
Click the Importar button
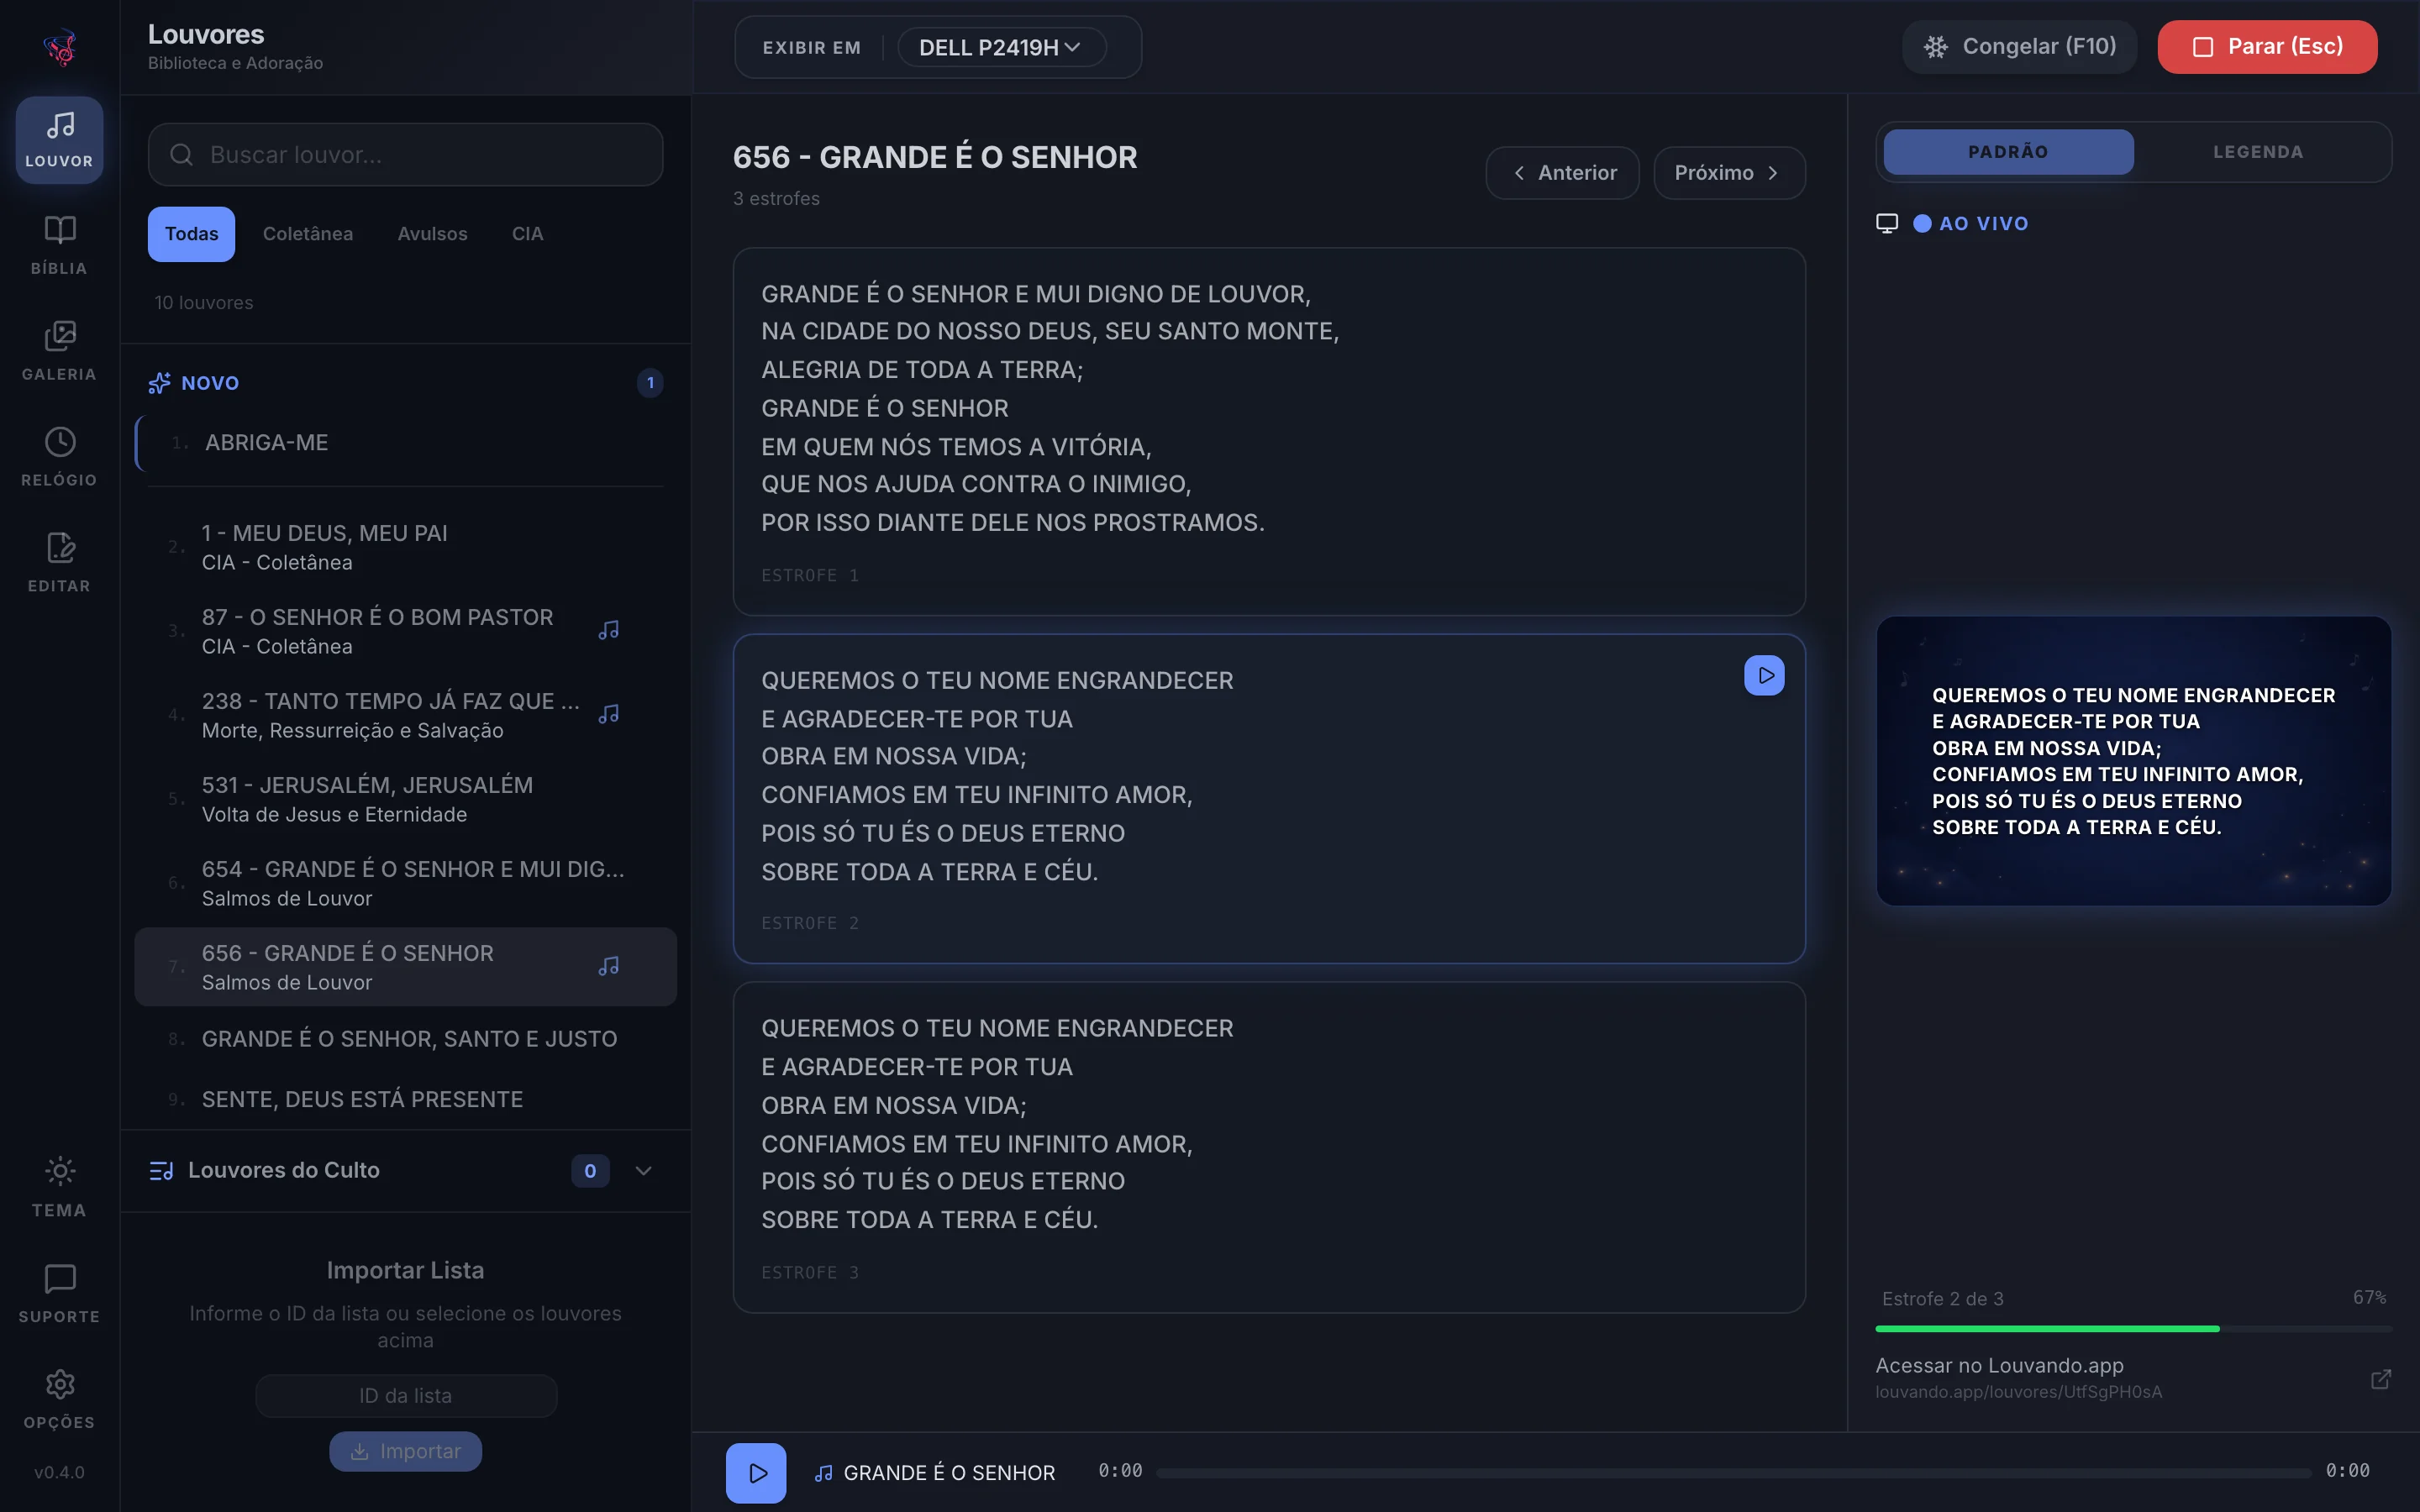405,1451
